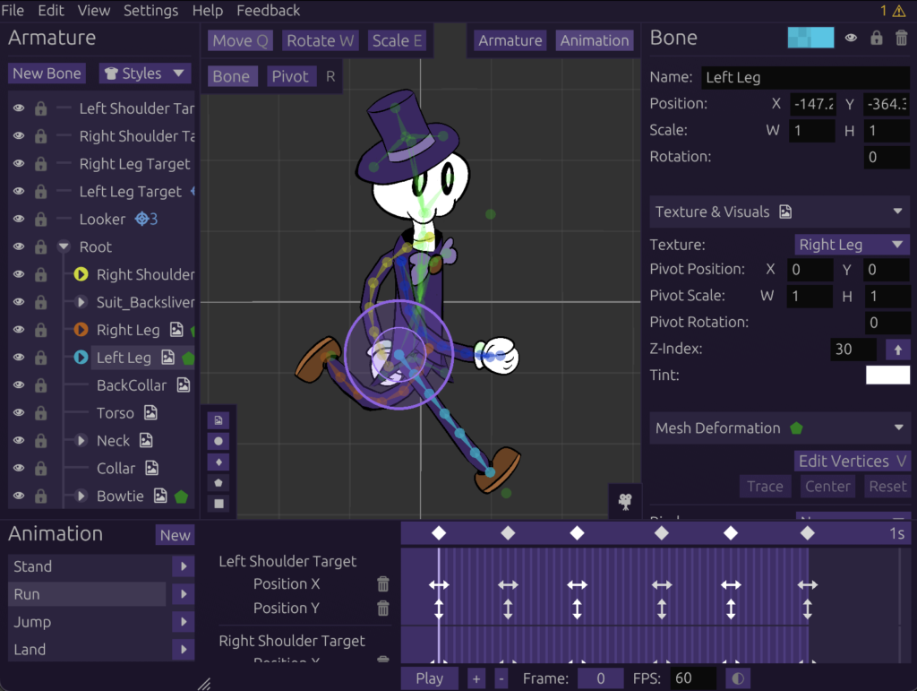This screenshot has width=917, height=691.
Task: Select the Rotate W tool
Action: coord(320,41)
